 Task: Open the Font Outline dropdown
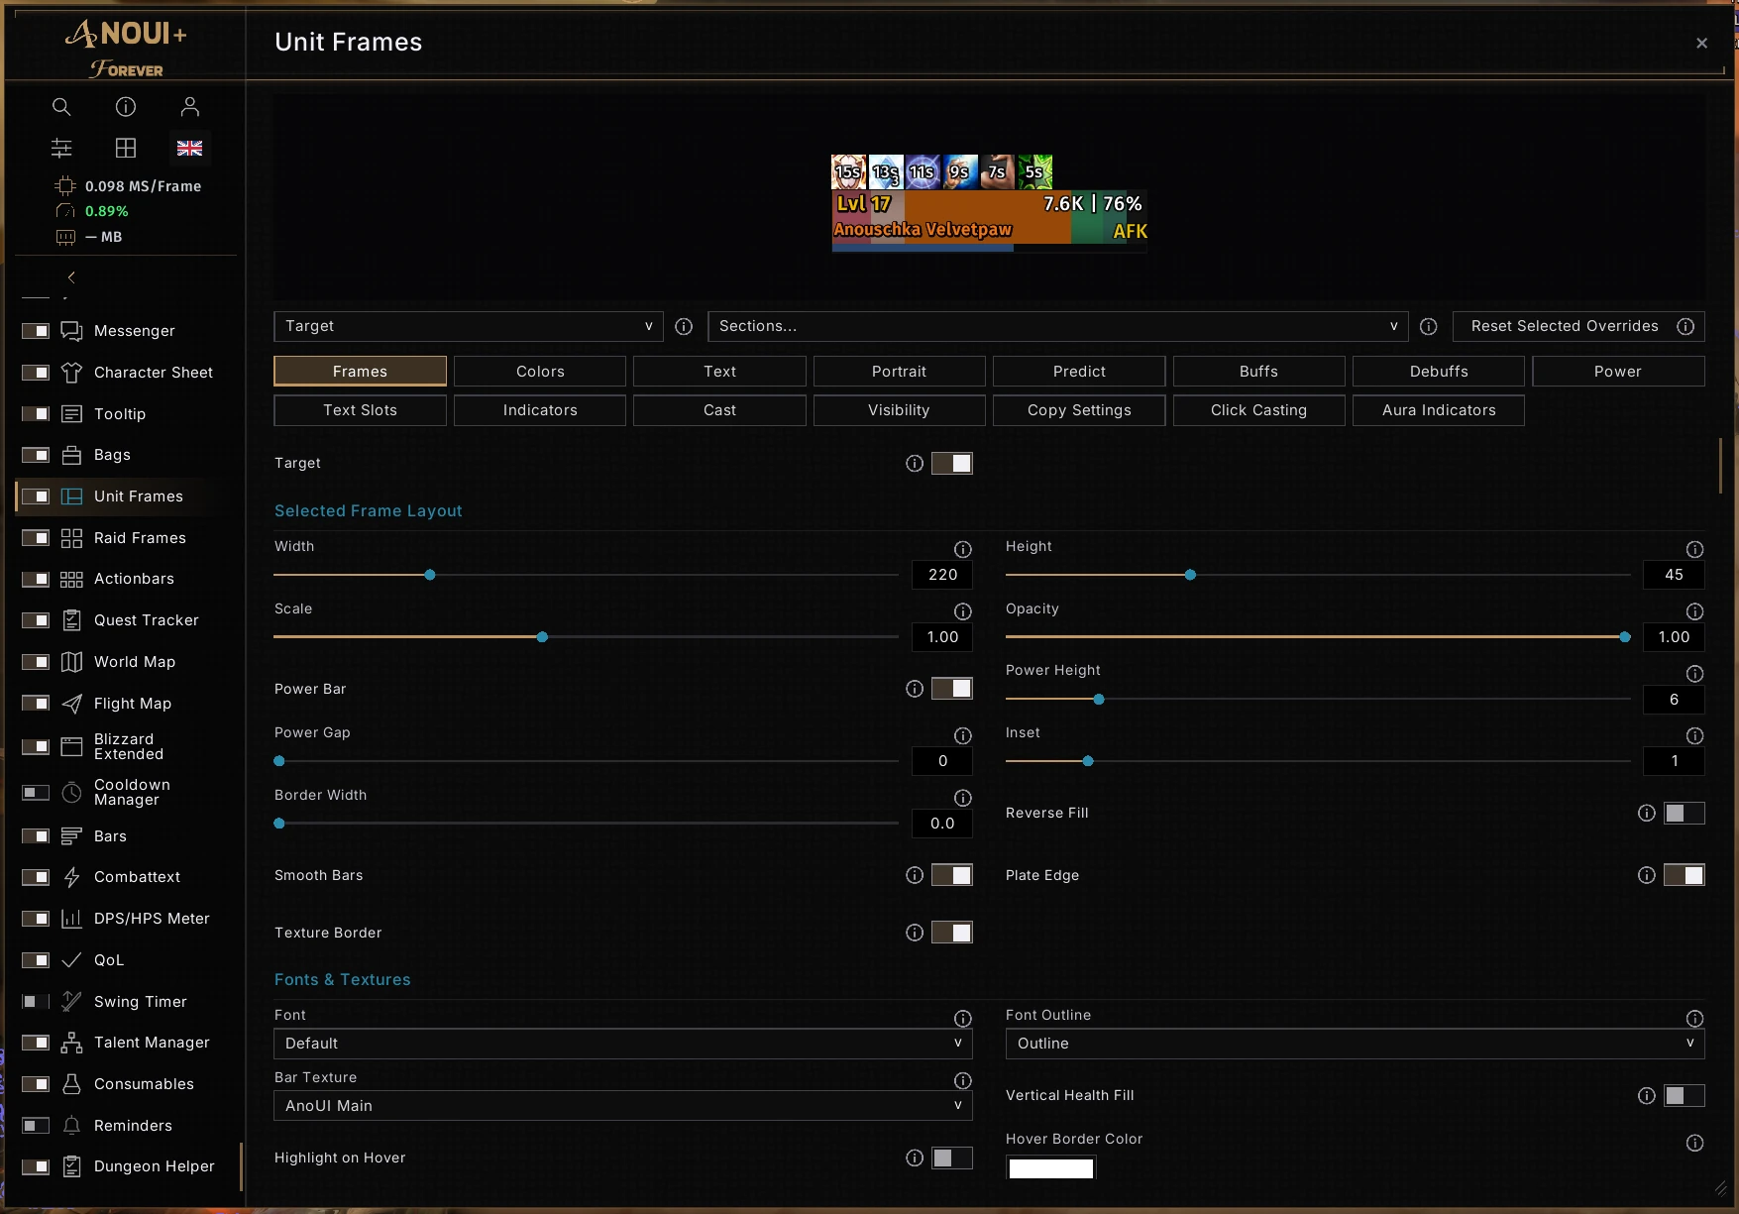pyautogui.click(x=1355, y=1044)
